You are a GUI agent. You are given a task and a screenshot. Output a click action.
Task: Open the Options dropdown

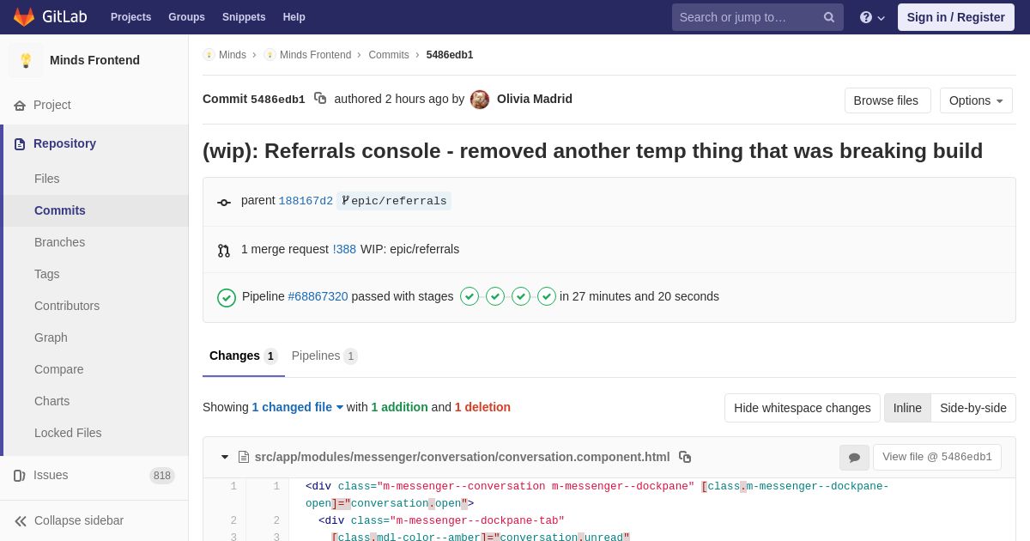[x=976, y=100]
